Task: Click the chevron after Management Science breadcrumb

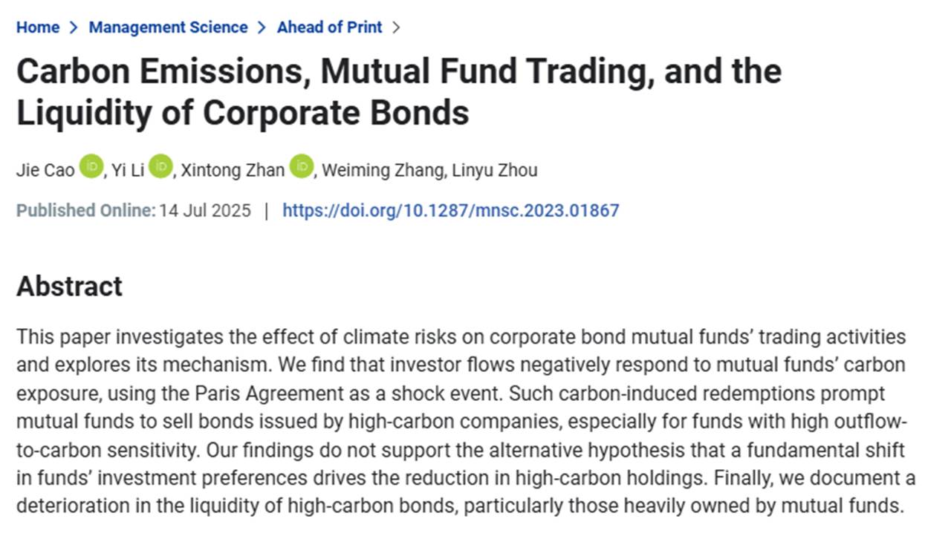Action: (x=262, y=27)
